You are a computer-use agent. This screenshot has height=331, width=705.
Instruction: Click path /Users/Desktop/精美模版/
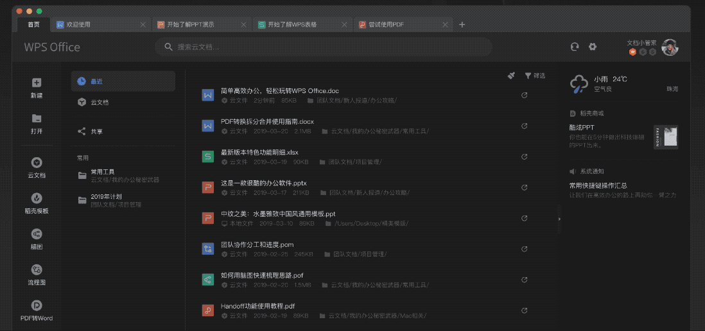(371, 223)
